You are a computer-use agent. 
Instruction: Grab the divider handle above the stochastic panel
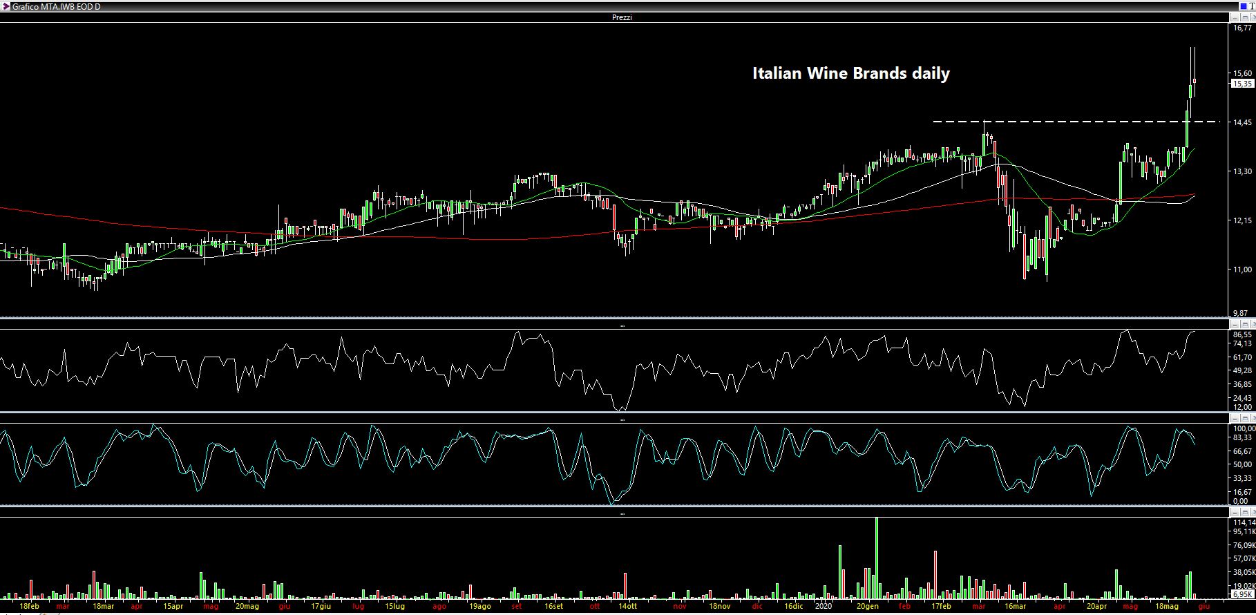pos(622,419)
